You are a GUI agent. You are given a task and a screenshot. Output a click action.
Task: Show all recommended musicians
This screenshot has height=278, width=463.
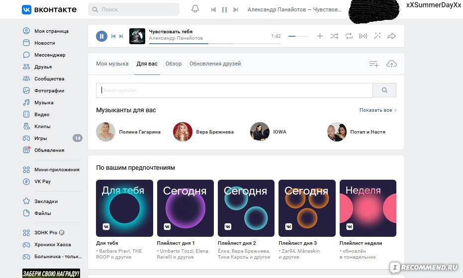click(x=378, y=110)
